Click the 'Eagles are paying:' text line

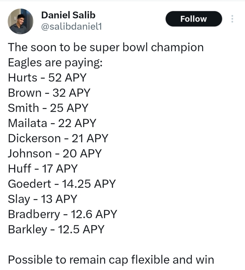pos(55,63)
